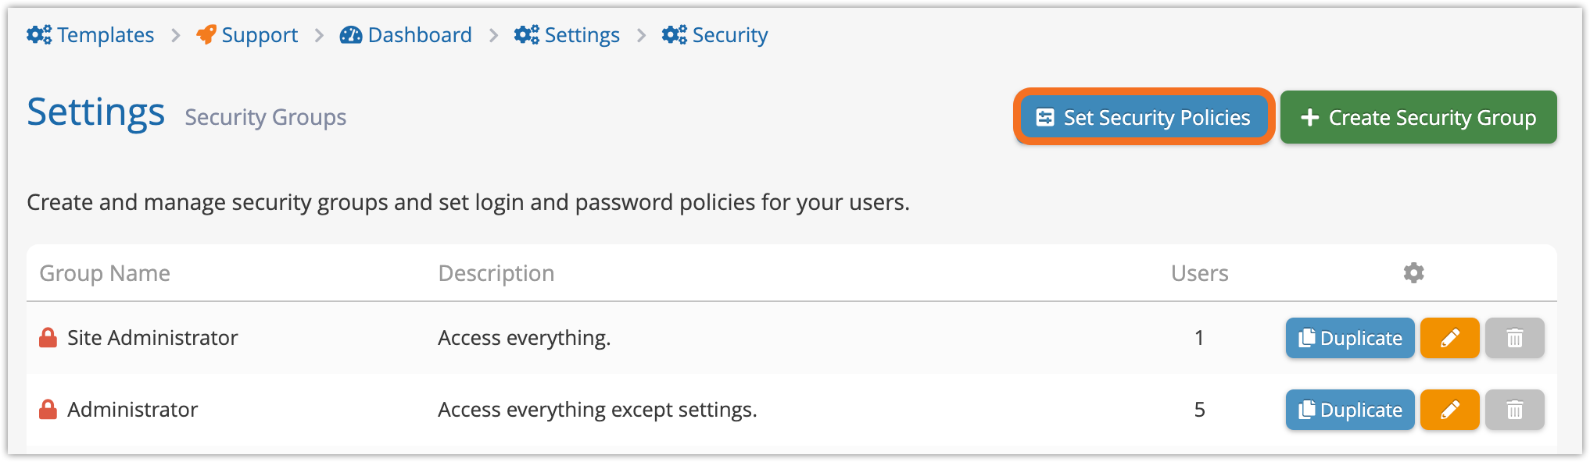
Task: Open the Support breadcrumb link
Action: pyautogui.click(x=260, y=35)
